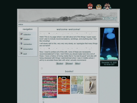Open the vault page
Viewport: 137px width, 103px height.
click(25, 54)
